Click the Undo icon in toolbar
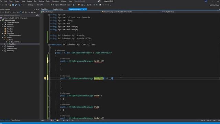Viewport: 220px width, 124px height. click(19, 5)
